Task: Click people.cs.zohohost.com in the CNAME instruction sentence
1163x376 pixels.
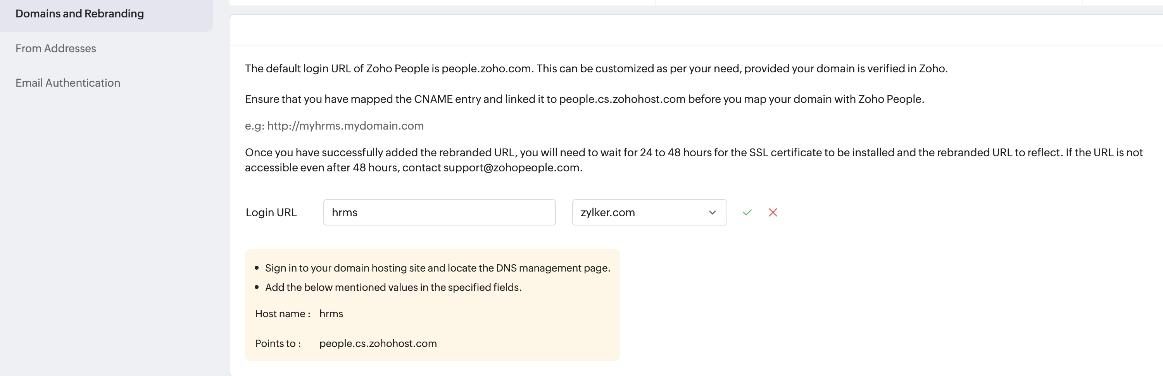Action: 622,99
